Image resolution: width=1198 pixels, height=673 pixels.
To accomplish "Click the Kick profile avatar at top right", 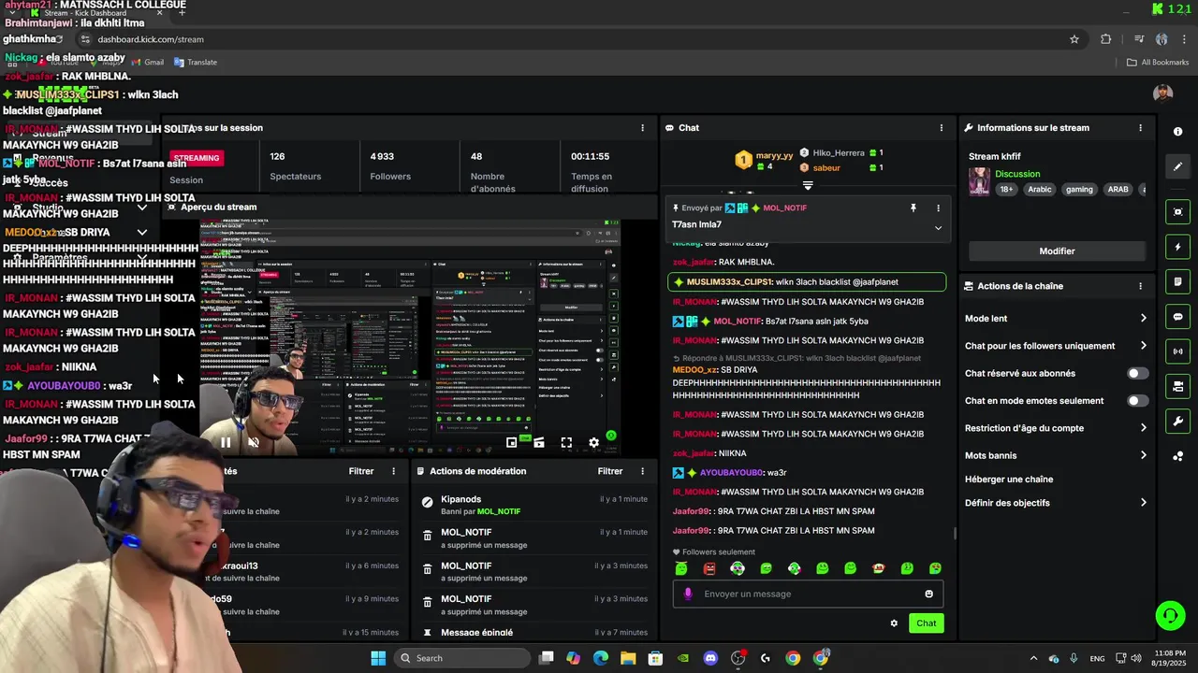I will [1163, 93].
